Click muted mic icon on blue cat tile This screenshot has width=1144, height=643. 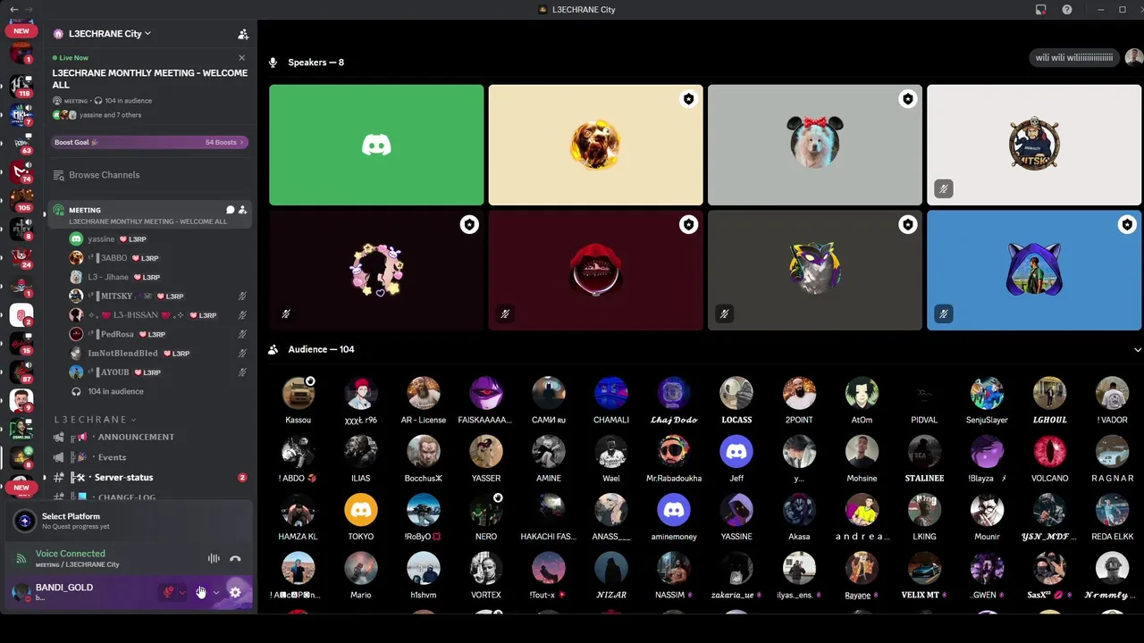[943, 313]
